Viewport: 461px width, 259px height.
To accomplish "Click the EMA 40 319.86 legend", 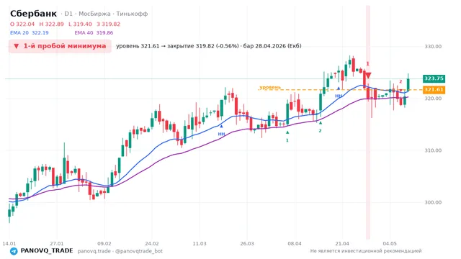I will [x=94, y=33].
